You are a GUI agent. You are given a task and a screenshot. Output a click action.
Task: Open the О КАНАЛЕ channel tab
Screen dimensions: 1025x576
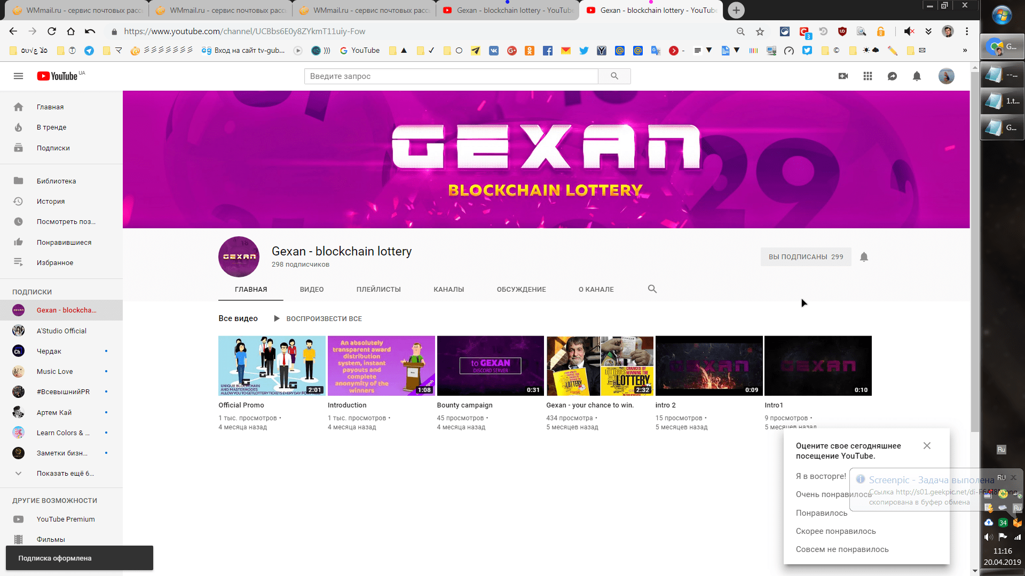596,290
